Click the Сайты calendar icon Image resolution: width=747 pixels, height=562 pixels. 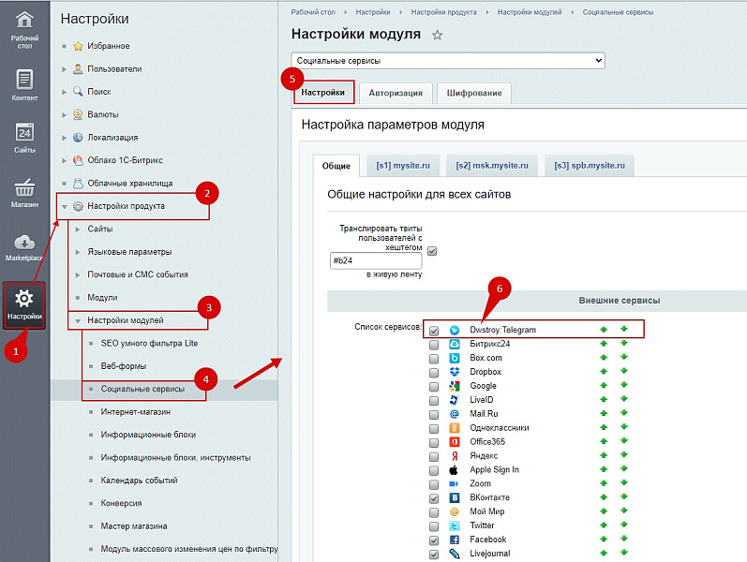coord(24,137)
